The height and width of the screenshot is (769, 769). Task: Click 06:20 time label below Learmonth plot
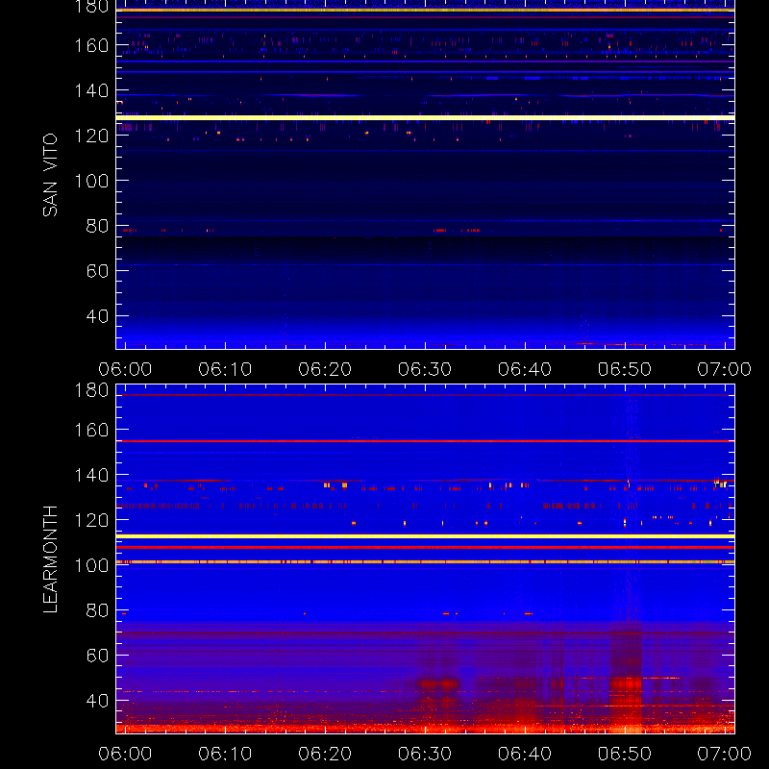(x=325, y=754)
